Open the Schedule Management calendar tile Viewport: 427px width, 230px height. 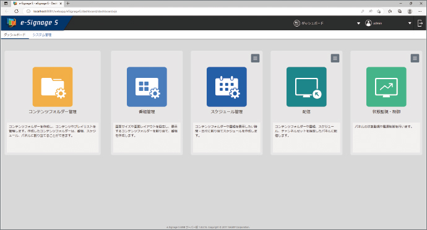(x=226, y=87)
